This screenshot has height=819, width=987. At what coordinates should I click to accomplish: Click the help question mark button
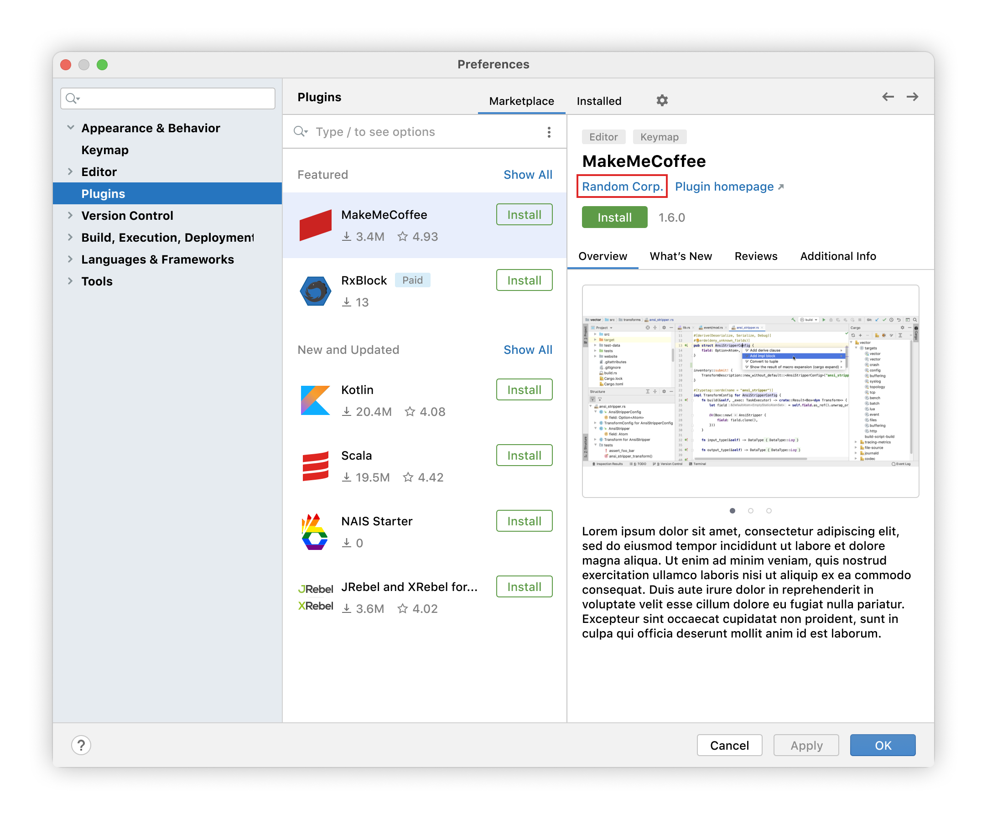pyautogui.click(x=81, y=745)
